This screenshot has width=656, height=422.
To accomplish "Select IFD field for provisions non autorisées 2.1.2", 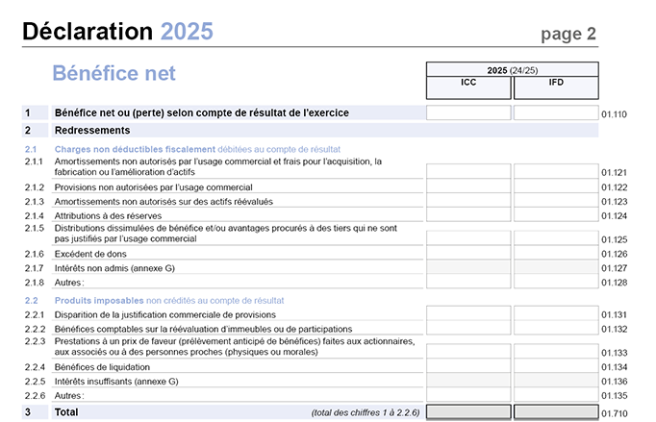I will [556, 186].
